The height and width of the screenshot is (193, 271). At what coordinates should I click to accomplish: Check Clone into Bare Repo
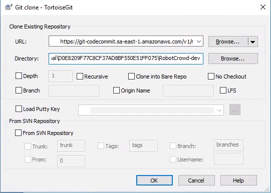(x=131, y=76)
